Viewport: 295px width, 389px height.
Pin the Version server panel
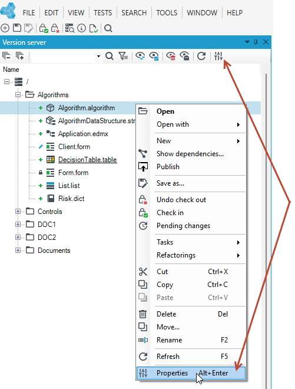[x=256, y=42]
